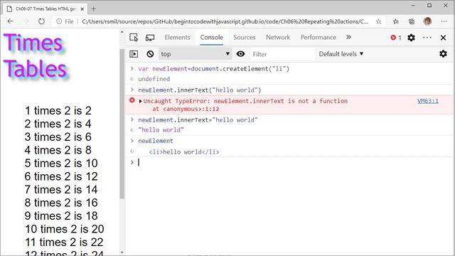Toggle the console sidebar icon
This screenshot has height=256, width=455.
(x=134, y=54)
